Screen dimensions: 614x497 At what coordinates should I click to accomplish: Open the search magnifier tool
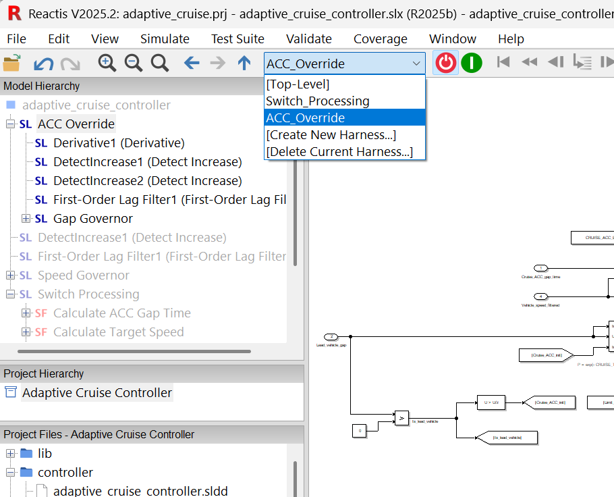(159, 62)
